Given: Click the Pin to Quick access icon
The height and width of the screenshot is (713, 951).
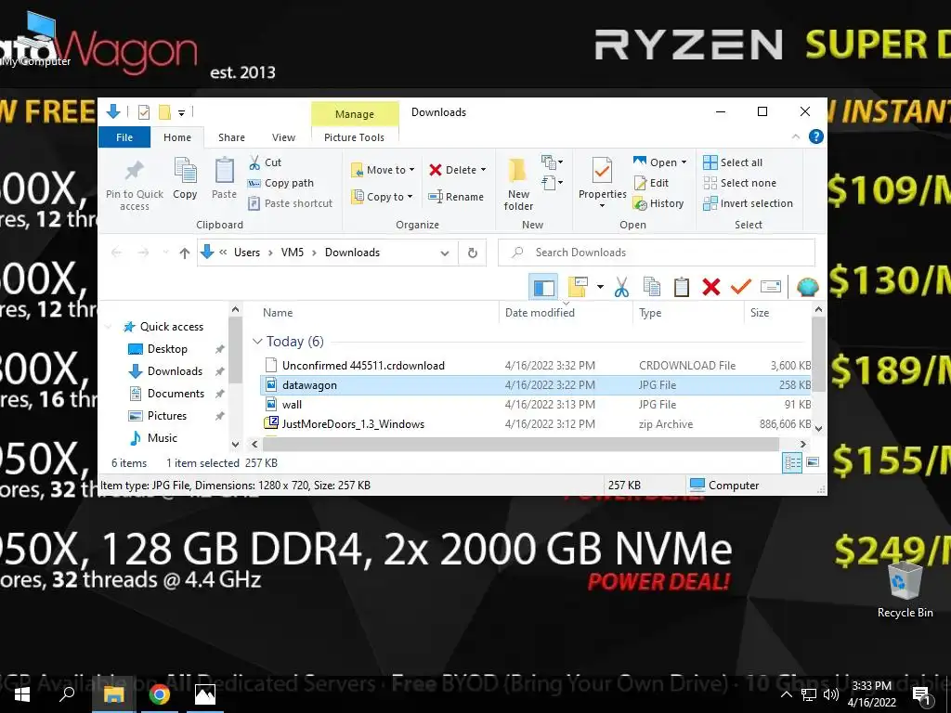Looking at the screenshot, I should pos(134,185).
